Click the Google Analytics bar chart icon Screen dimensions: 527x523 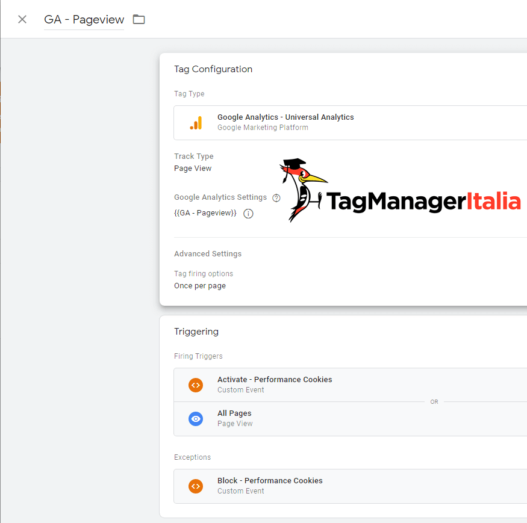196,123
